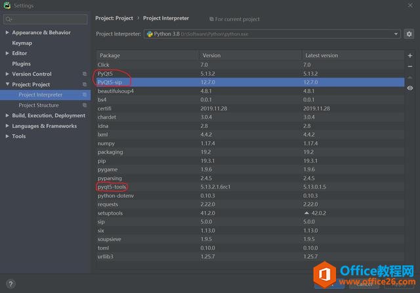Select the pygame package row
Image resolution: width=420 pixels, height=293 pixels.
click(251, 169)
